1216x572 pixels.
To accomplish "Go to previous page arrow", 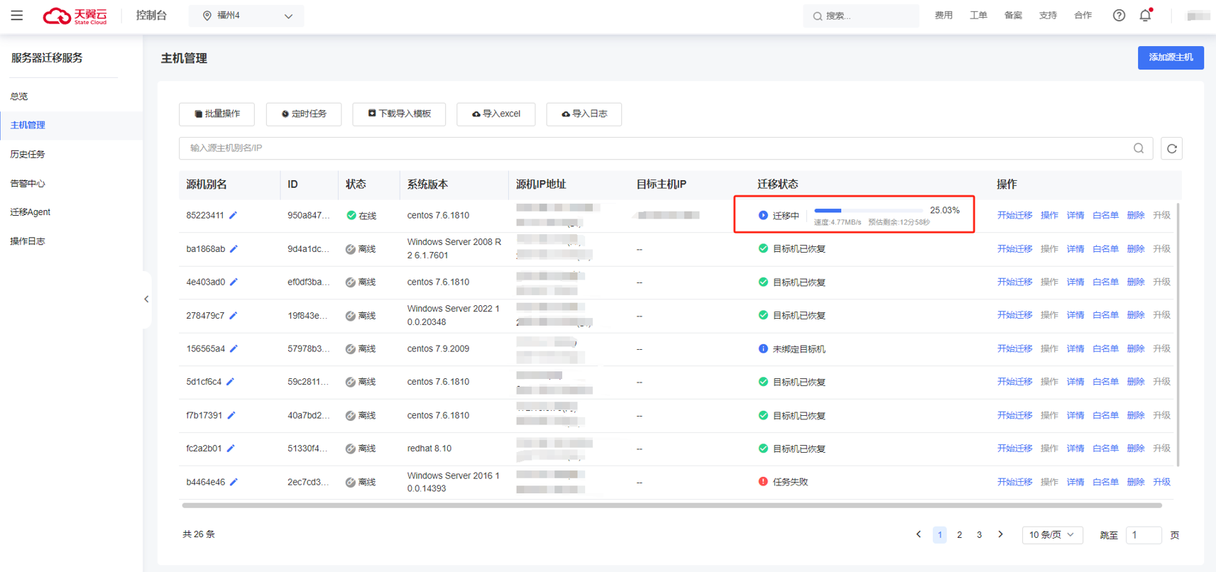I will tap(919, 534).
